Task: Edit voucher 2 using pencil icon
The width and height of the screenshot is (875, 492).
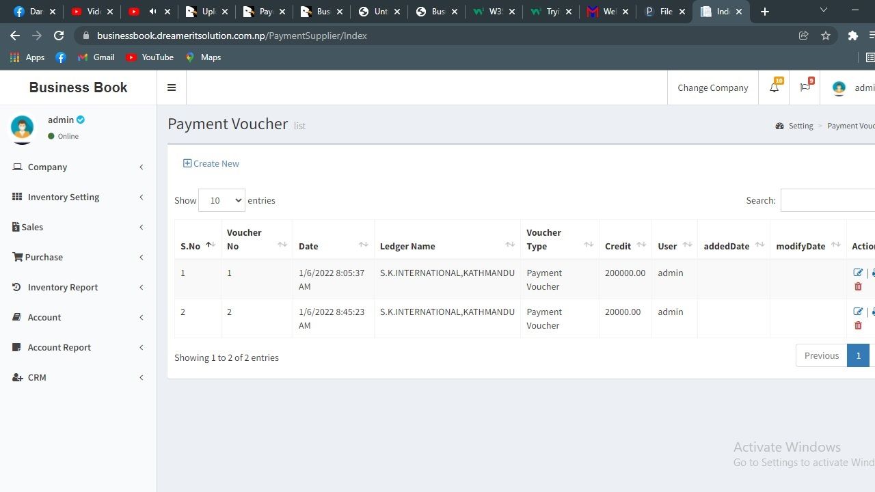Action: 858,312
